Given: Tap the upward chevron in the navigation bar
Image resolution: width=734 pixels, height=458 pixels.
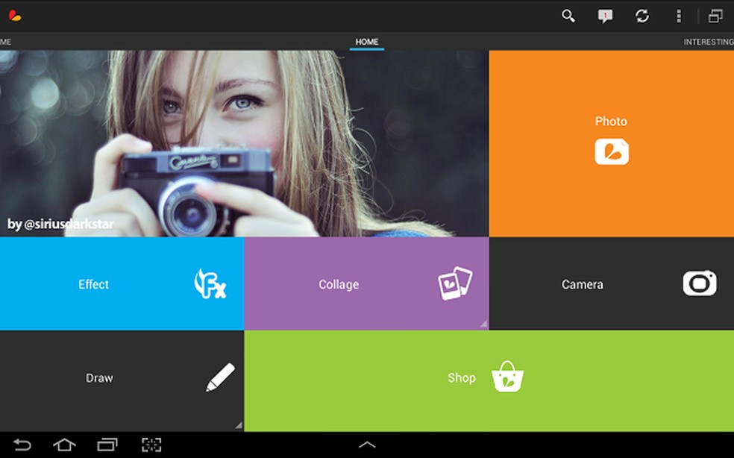Looking at the screenshot, I should click(367, 444).
